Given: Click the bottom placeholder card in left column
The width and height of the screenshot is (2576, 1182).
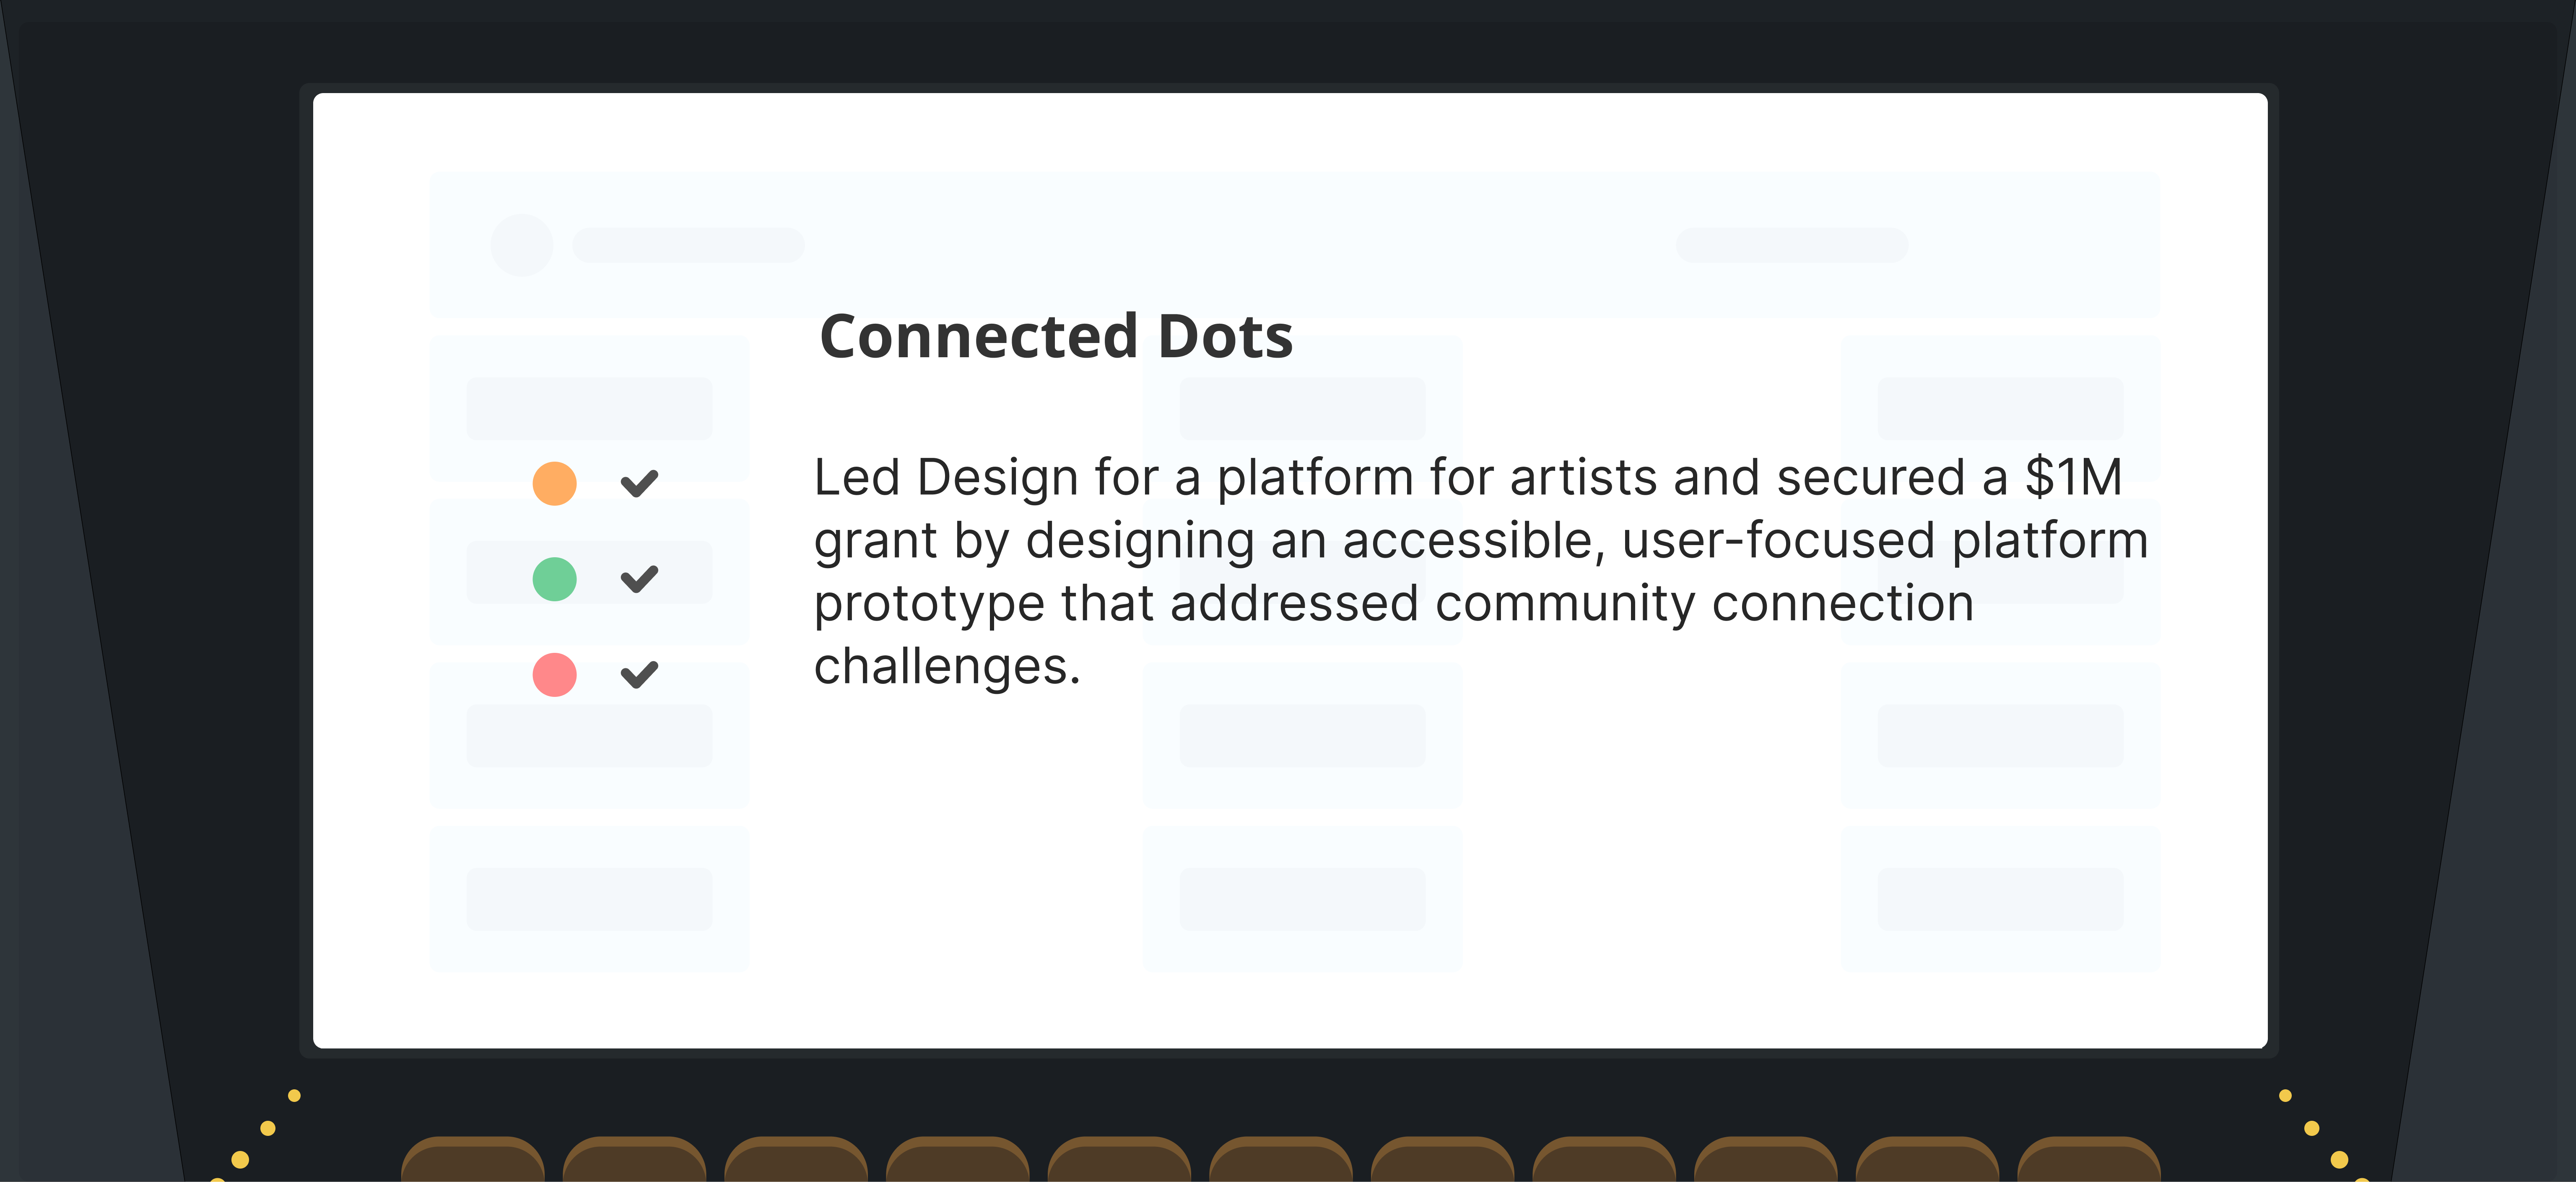Looking at the screenshot, I should 590,899.
